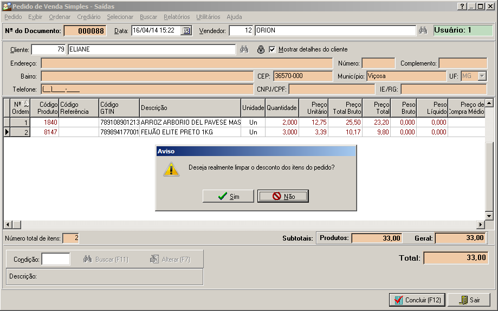Click the padlock icon next to client name

(x=261, y=49)
